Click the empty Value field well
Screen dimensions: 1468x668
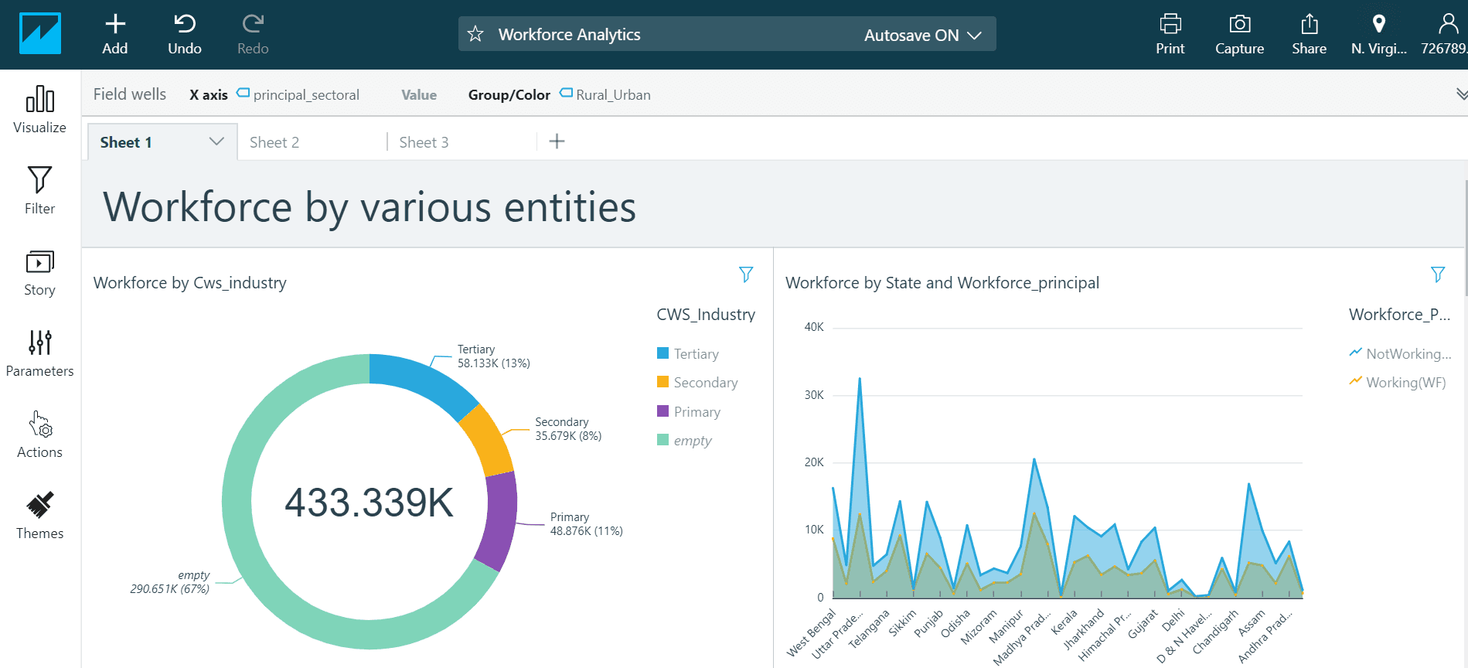coord(419,94)
